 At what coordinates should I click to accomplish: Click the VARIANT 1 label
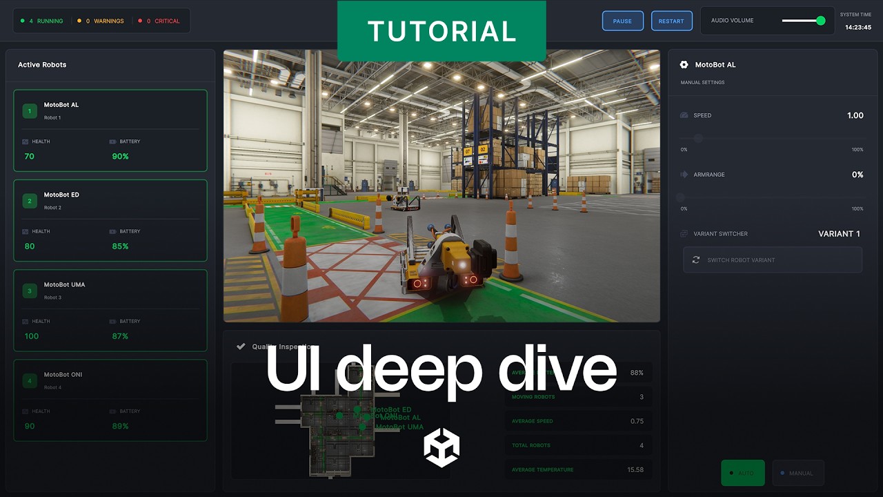(840, 233)
